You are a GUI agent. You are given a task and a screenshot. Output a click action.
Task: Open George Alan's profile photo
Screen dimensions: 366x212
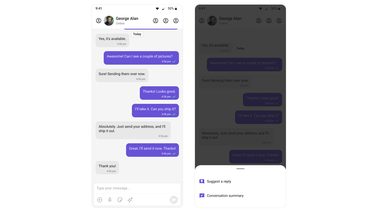109,21
